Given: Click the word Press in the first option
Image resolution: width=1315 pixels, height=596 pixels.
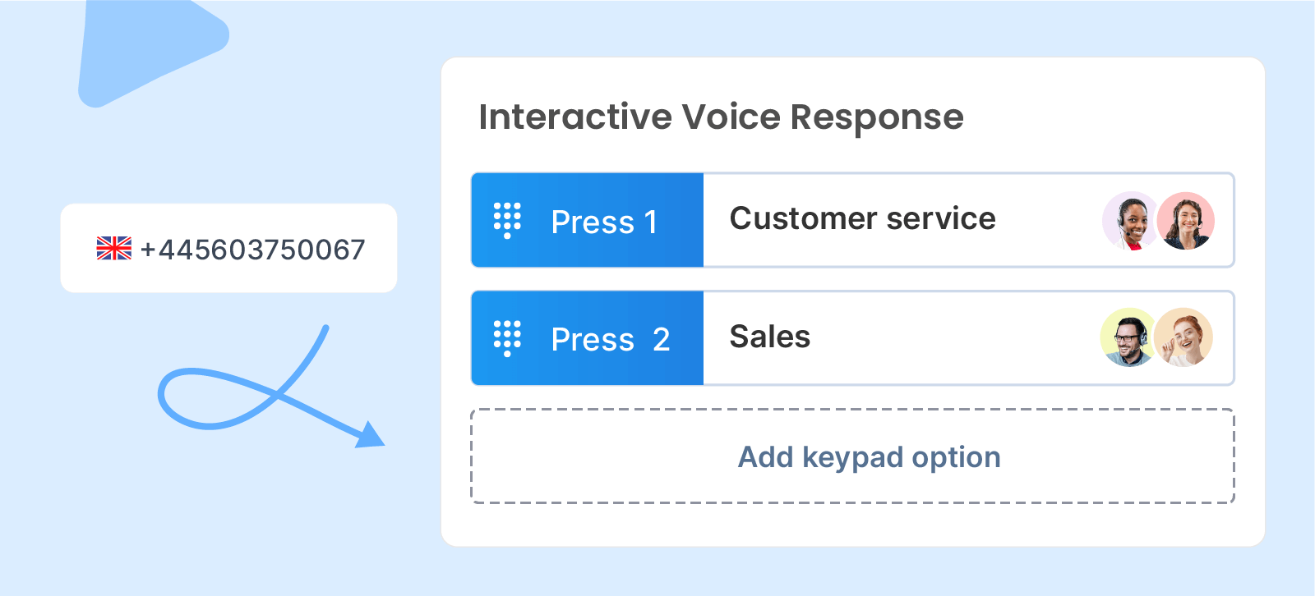Looking at the screenshot, I should pyautogui.click(x=593, y=222).
